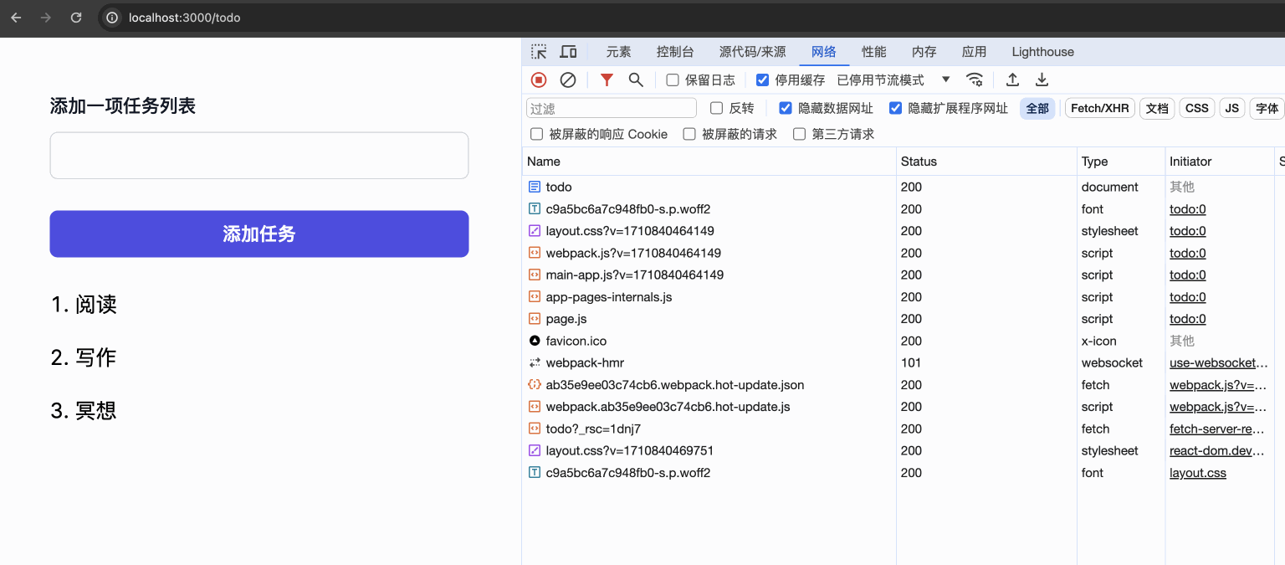Uncheck 隐藏数据网址 checkbox

(785, 108)
